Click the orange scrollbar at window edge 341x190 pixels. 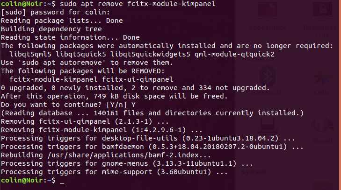pos(340,95)
